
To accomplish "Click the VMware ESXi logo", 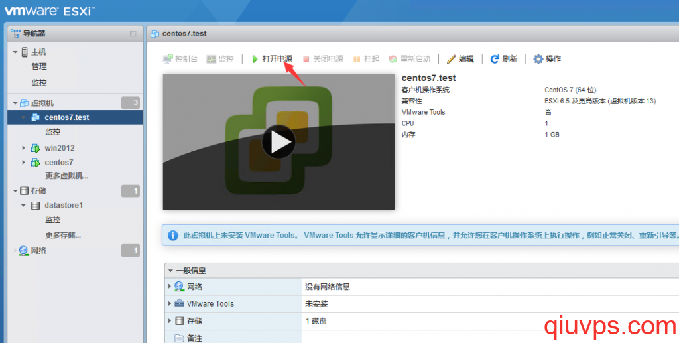I will point(49,11).
